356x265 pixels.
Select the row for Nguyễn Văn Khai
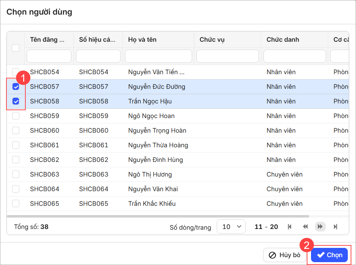pyautogui.click(x=153, y=189)
